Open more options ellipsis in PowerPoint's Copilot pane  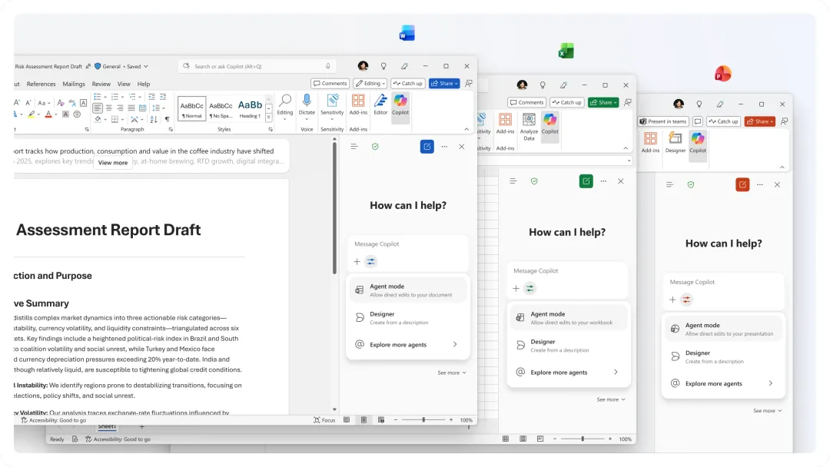(x=760, y=184)
